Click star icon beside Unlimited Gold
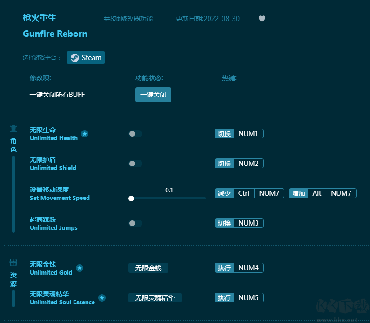The height and width of the screenshot is (323, 370). click(x=80, y=268)
